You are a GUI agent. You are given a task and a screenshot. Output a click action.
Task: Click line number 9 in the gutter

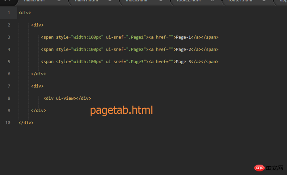tap(9, 110)
